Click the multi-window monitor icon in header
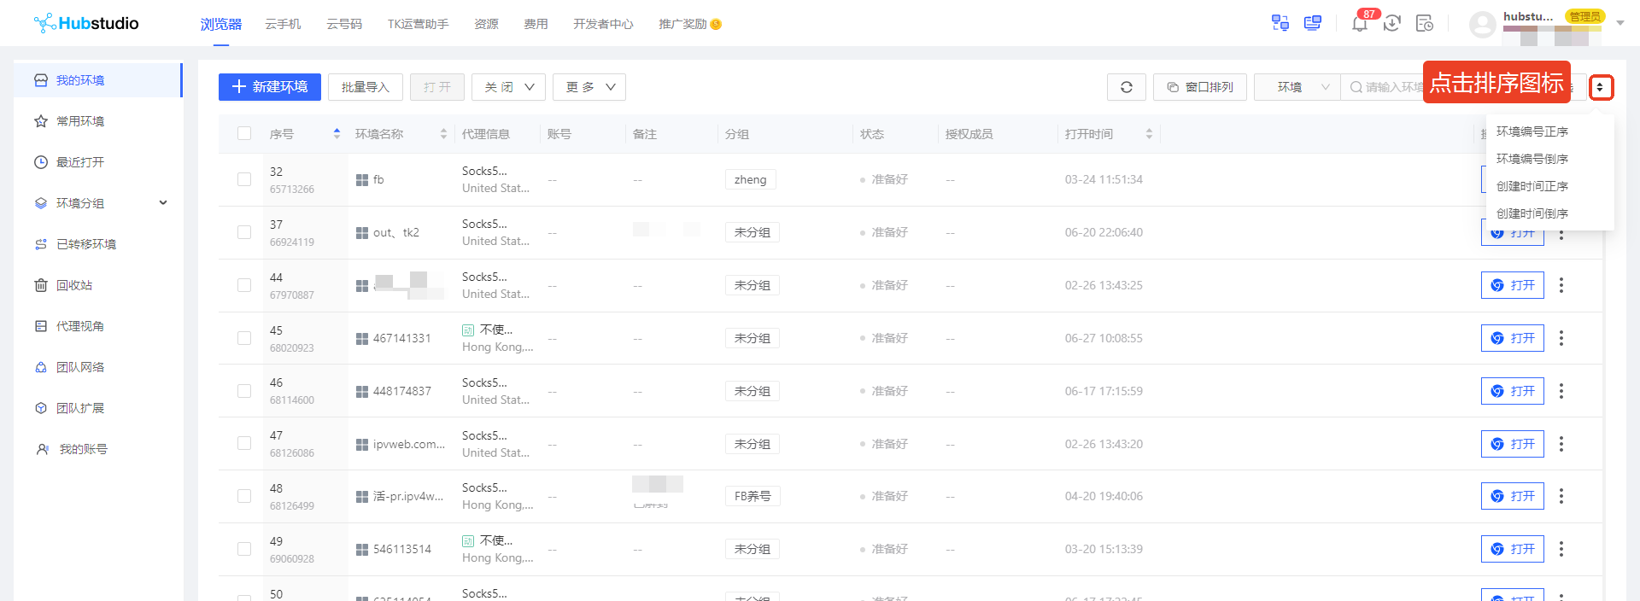1640x601 pixels. [1313, 23]
